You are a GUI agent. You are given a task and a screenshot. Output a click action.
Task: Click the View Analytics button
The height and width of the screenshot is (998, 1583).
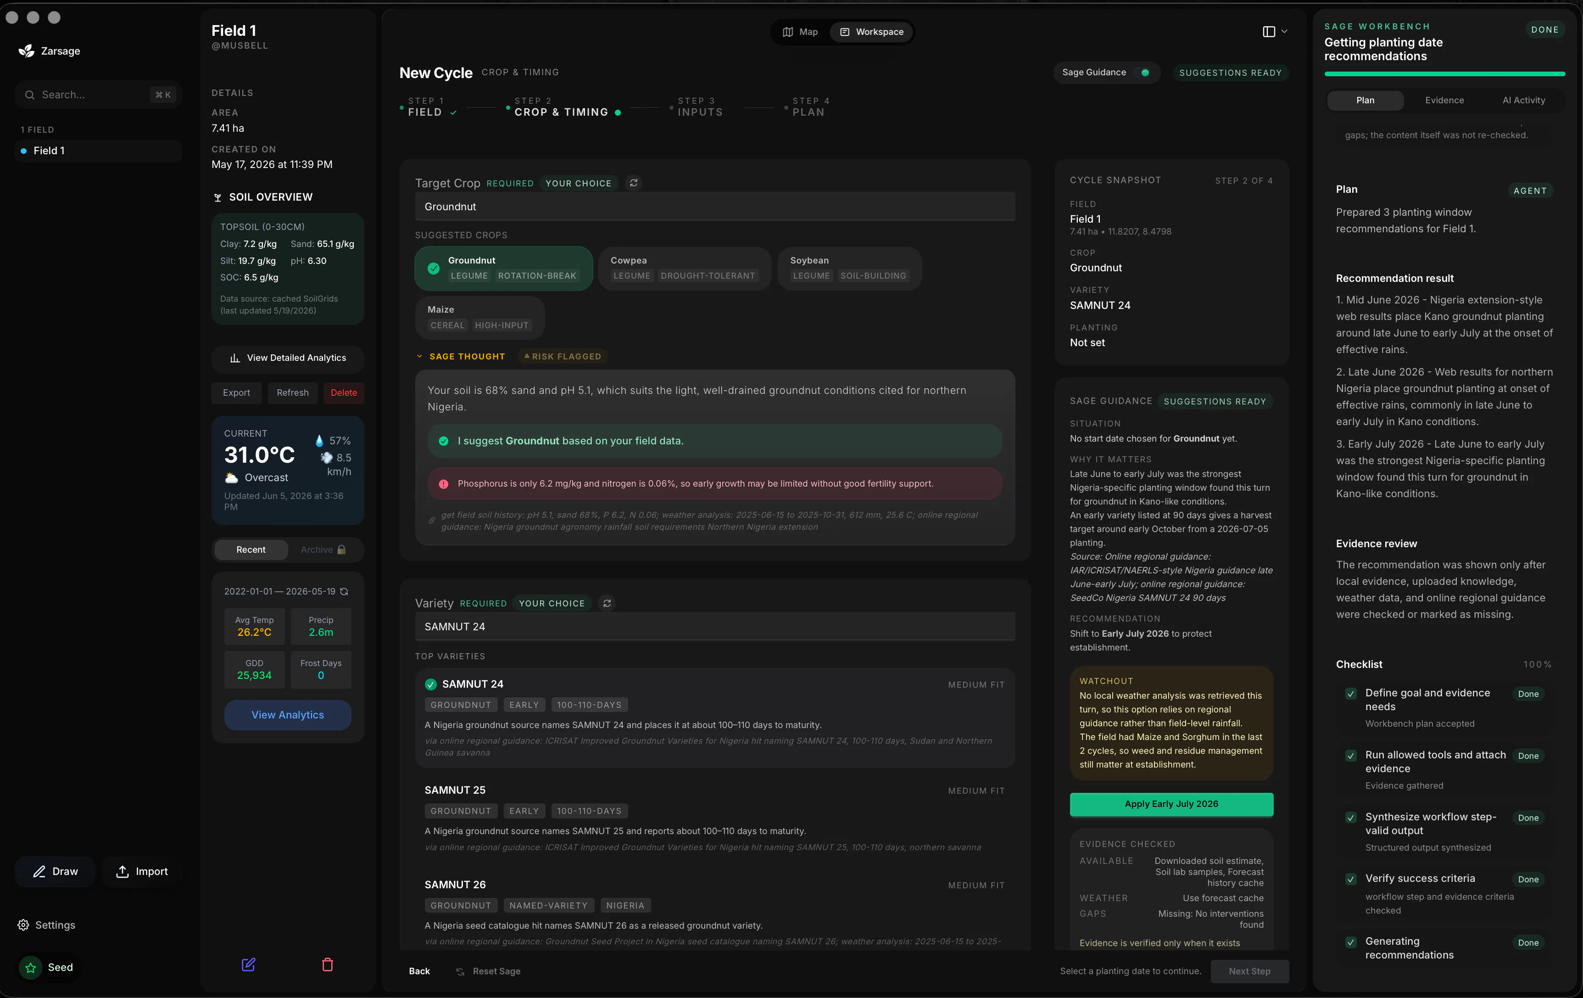click(287, 714)
